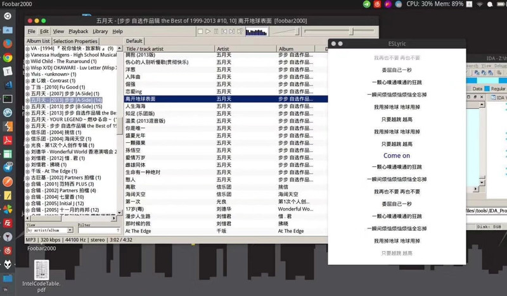Open Telegram from the dock
The width and height of the screenshot is (507, 296).
click(x=8, y=168)
